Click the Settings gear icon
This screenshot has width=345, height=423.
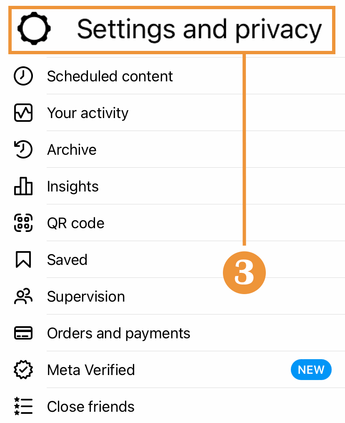[34, 29]
